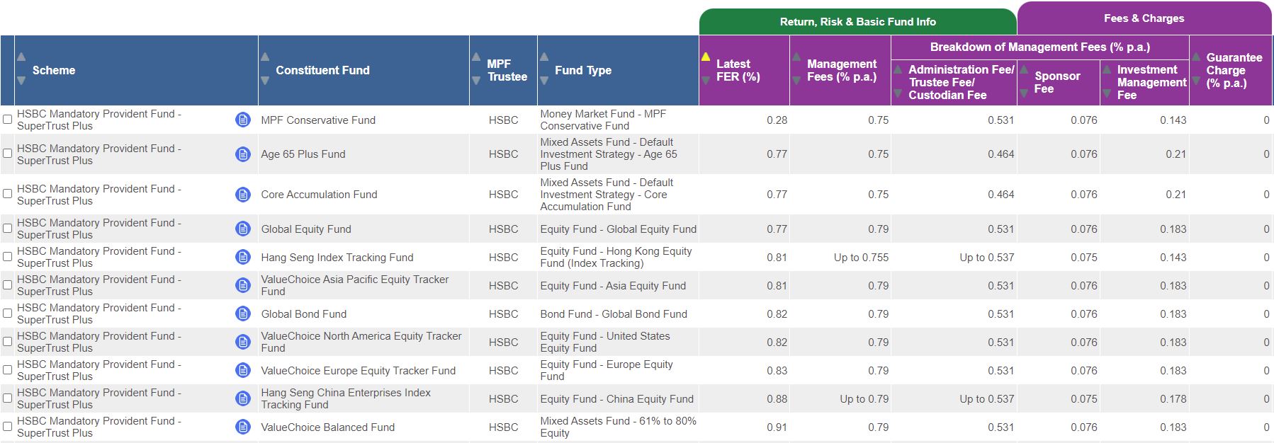1274x443 pixels.
Task: Sort descending by Administration Fee column
Action: [x=898, y=93]
